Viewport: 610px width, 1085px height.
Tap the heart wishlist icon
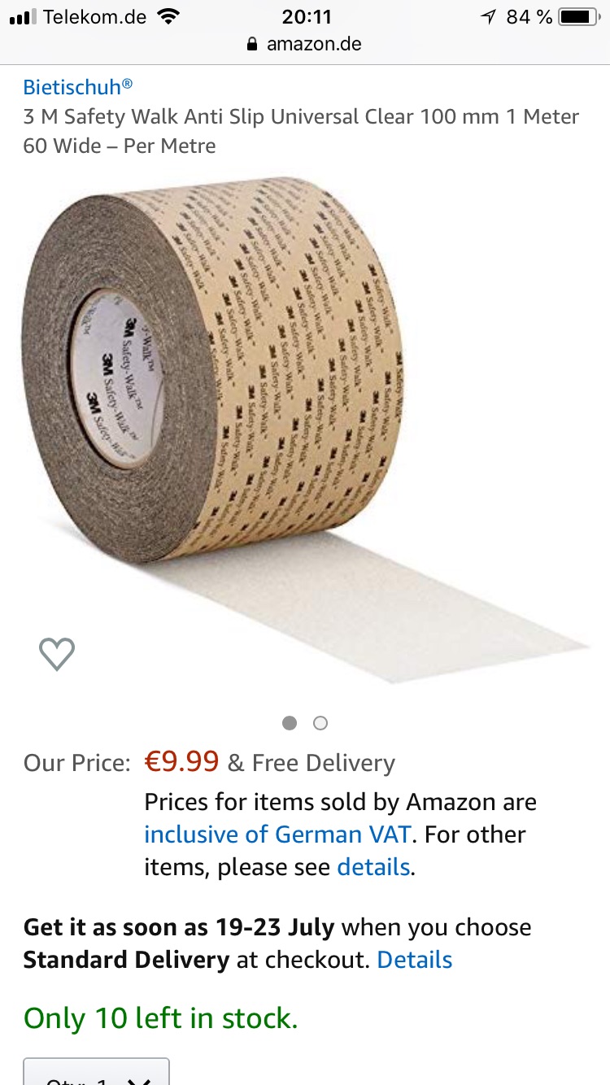pos(57,654)
